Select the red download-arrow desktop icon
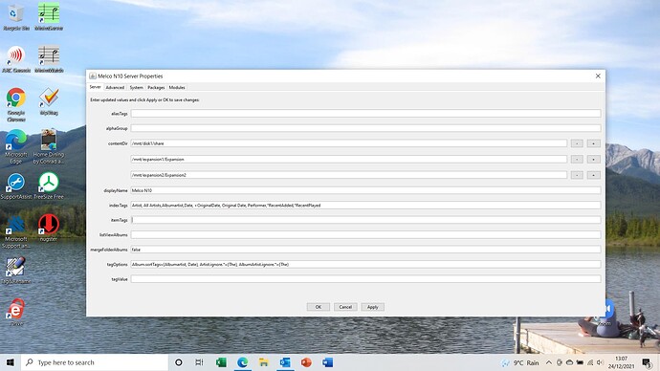The height and width of the screenshot is (371, 660). [x=49, y=228]
